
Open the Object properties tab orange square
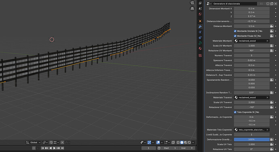tap(200, 21)
